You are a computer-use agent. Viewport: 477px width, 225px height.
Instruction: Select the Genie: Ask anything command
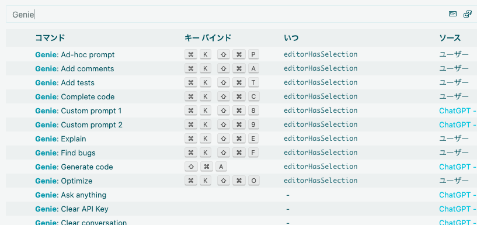(x=71, y=195)
